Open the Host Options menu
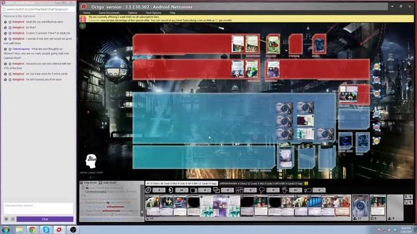 153,13
